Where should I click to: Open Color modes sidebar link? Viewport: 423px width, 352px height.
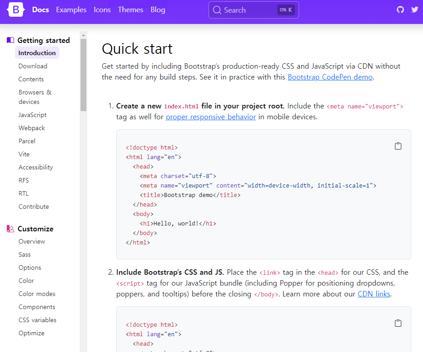pyautogui.click(x=37, y=294)
